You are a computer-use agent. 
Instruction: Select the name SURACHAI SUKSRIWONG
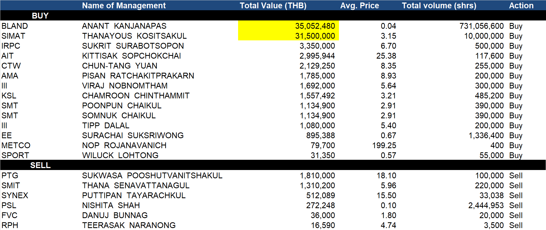[x=133, y=135]
